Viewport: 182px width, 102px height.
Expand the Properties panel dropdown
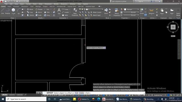click(125, 18)
